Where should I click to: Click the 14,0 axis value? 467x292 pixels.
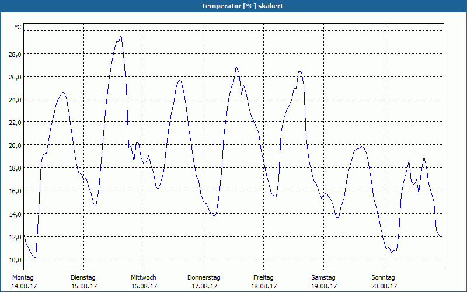[x=15, y=214]
